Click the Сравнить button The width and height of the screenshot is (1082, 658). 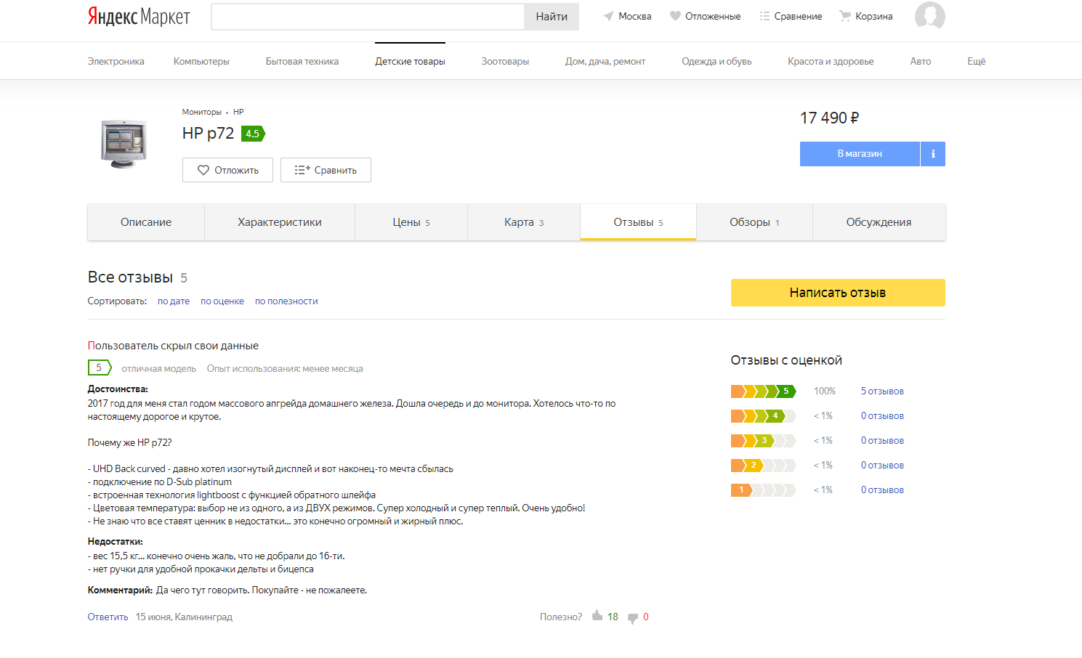[x=326, y=170]
